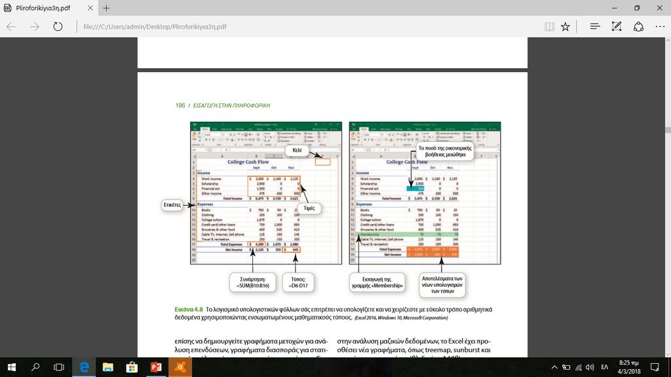Switch input language ΕΛ indicator

click(x=605, y=367)
